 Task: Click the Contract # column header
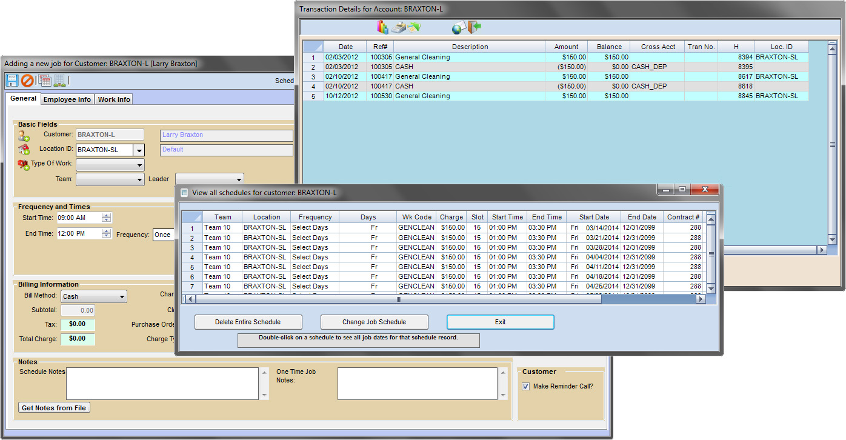[684, 217]
